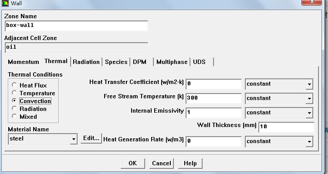The height and width of the screenshot is (174, 328).
Task: Expand the Heat Generation Rate constant dropdown
Action: [x=309, y=141]
